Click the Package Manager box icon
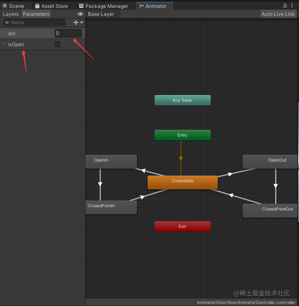Image resolution: width=299 pixels, height=306 pixels. click(81, 6)
